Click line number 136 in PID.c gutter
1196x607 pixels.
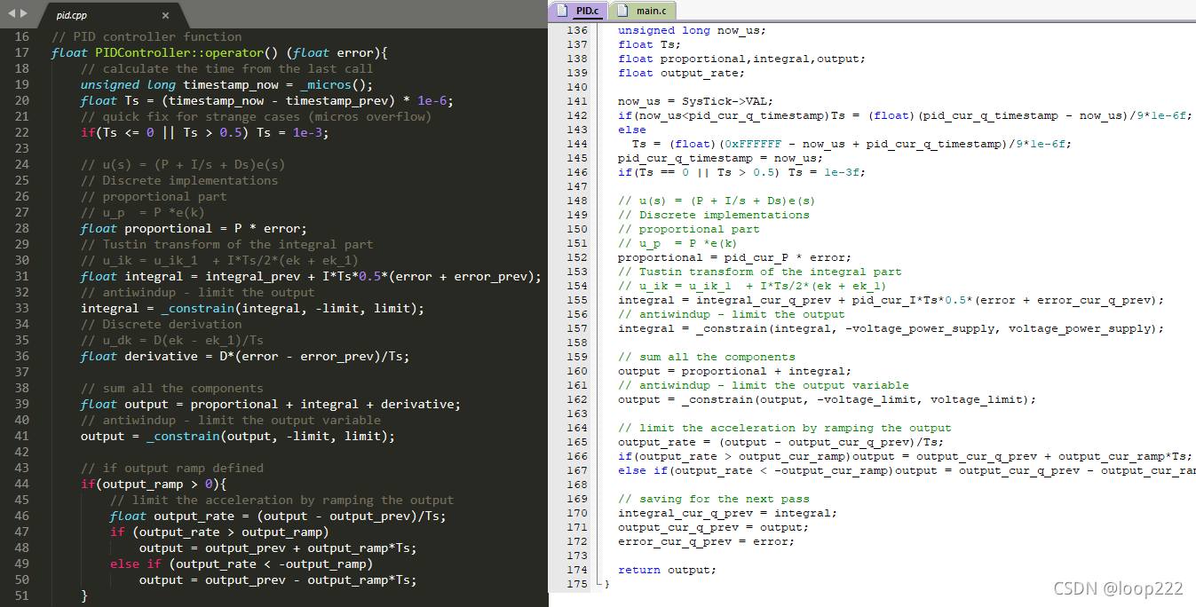[577, 30]
